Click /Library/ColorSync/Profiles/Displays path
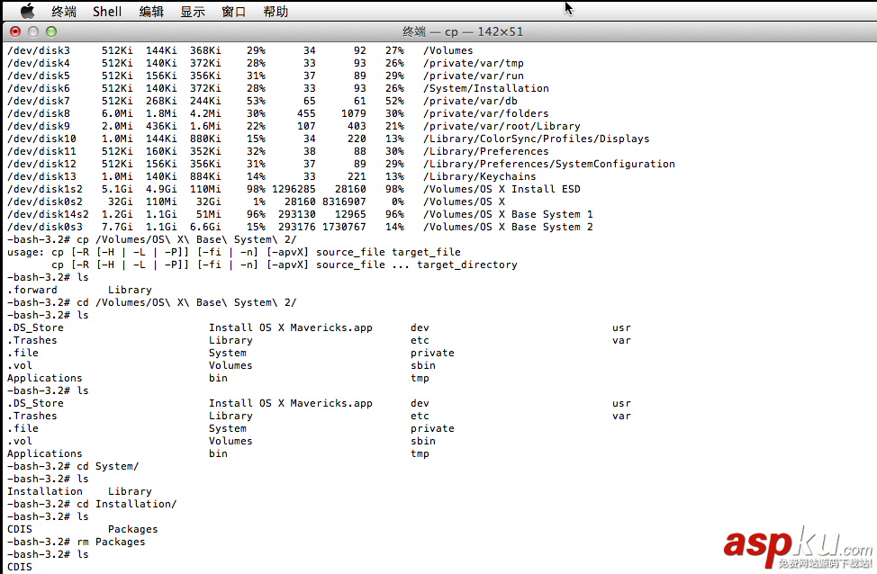Image resolution: width=877 pixels, height=574 pixels. tap(537, 139)
